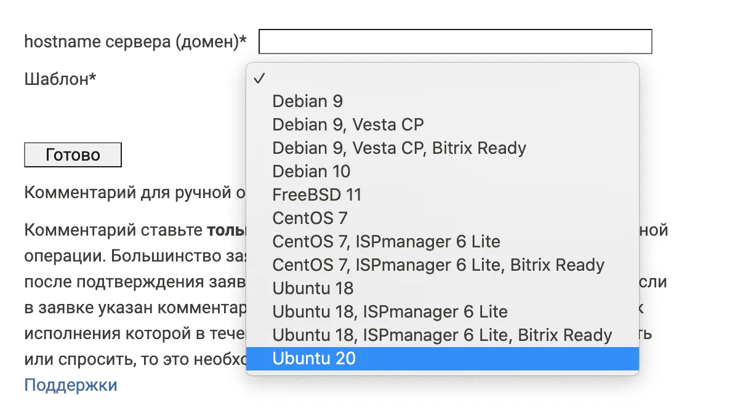
Task: Pick Debian 9, Vesta CP, Bitrix Ready
Action: (x=400, y=148)
